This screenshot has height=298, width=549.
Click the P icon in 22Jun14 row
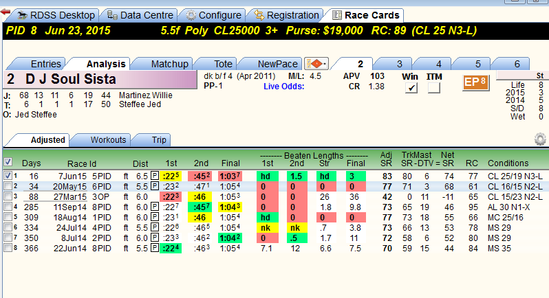pos(154,249)
